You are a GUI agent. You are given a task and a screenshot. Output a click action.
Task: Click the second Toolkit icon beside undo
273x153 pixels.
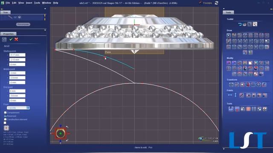pos(244,24)
